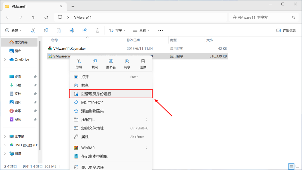Expand the DVD 驱动器 tree node
302x170 pixels.
(5, 145)
